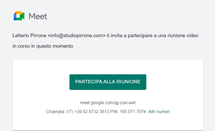
Task: Click the words 'riunione video' in the invitation
Action: [183, 35]
